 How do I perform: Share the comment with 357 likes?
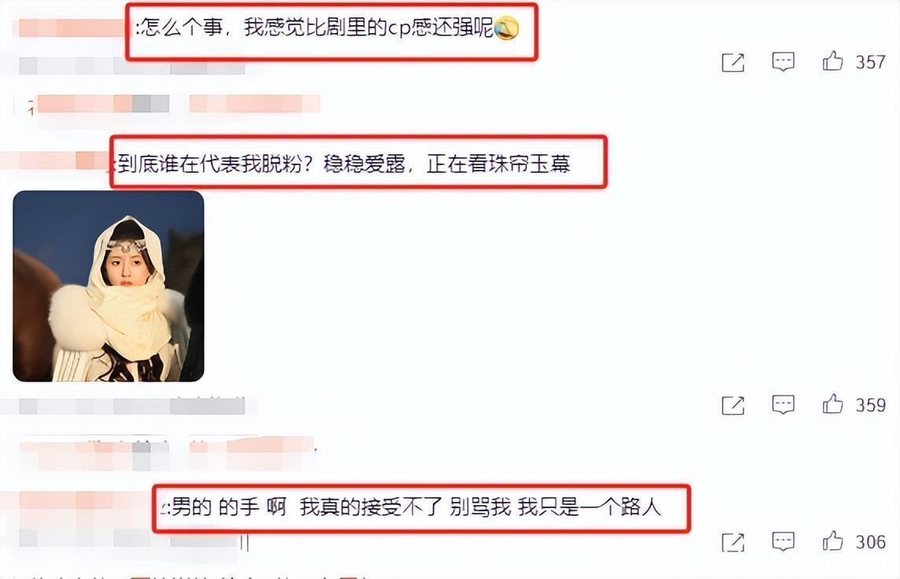(x=732, y=62)
